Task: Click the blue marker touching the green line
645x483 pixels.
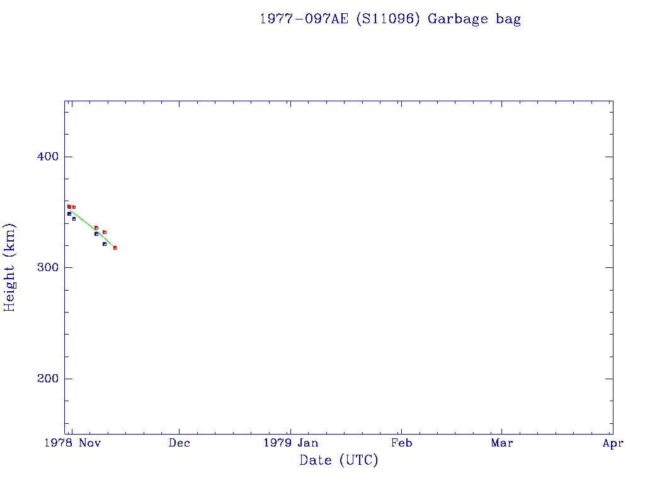Action: point(96,234)
